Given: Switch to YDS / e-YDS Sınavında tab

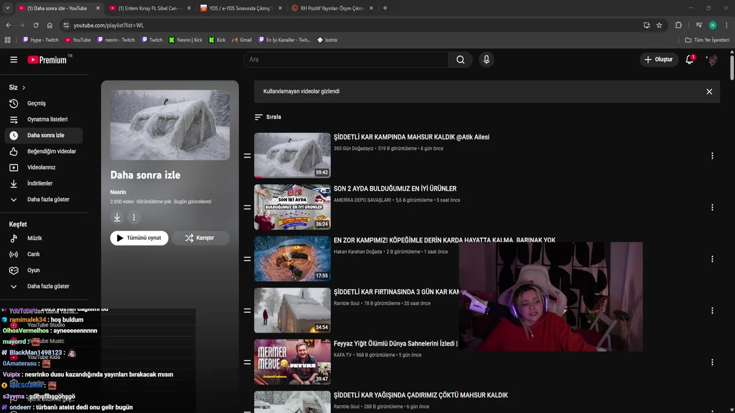Looking at the screenshot, I should click(x=241, y=8).
